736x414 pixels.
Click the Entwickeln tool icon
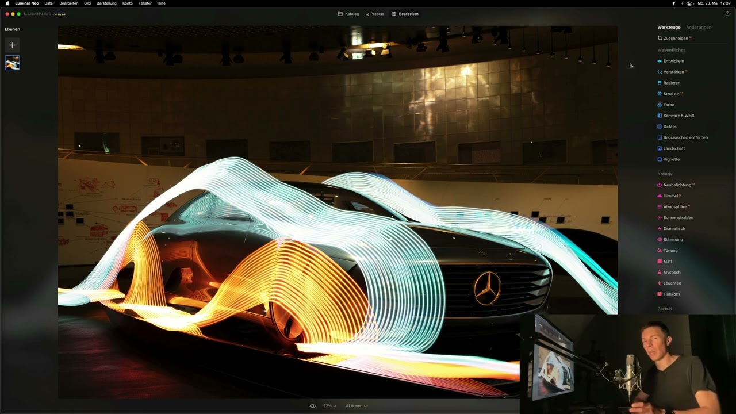[x=660, y=61]
